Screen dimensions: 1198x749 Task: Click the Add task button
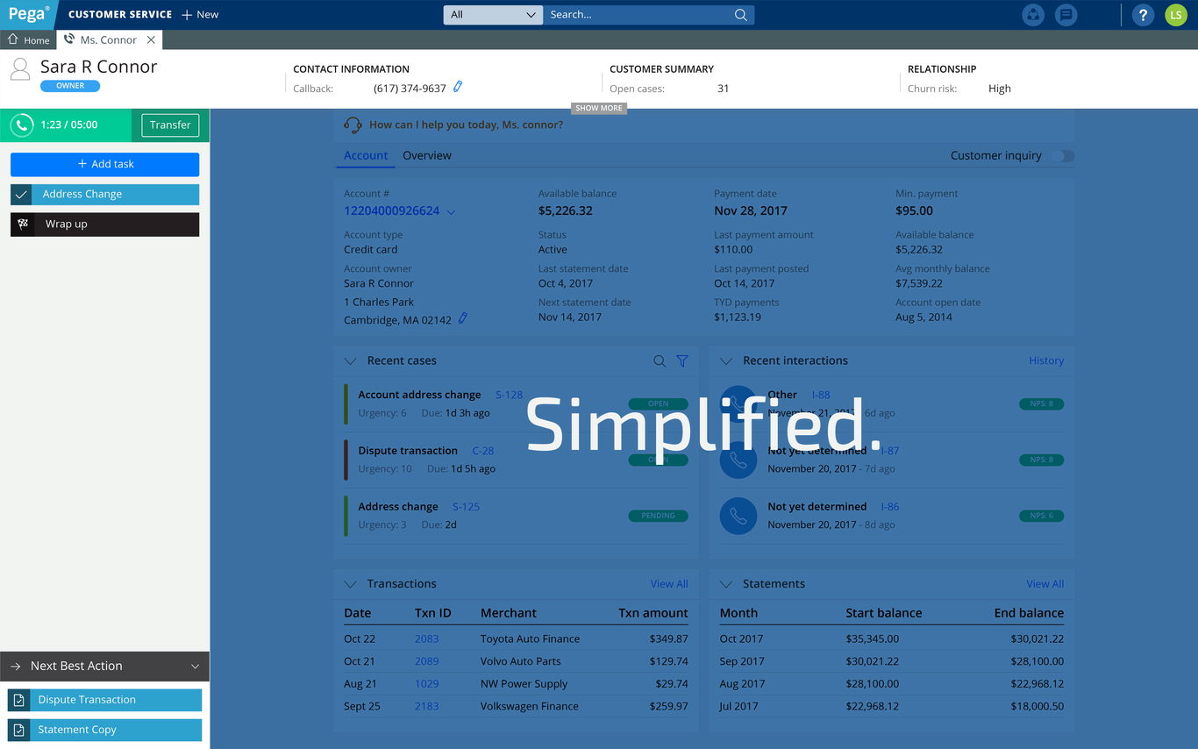pos(105,164)
